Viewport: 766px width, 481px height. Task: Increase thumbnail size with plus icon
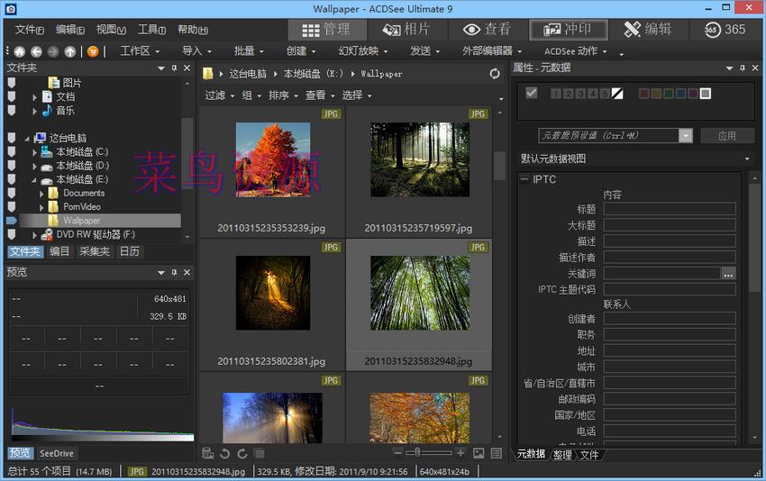point(461,453)
